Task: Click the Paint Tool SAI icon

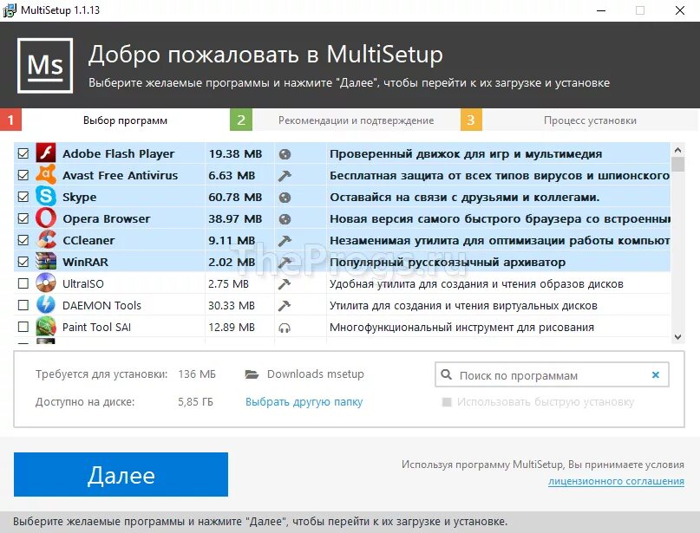Action: coord(45,327)
